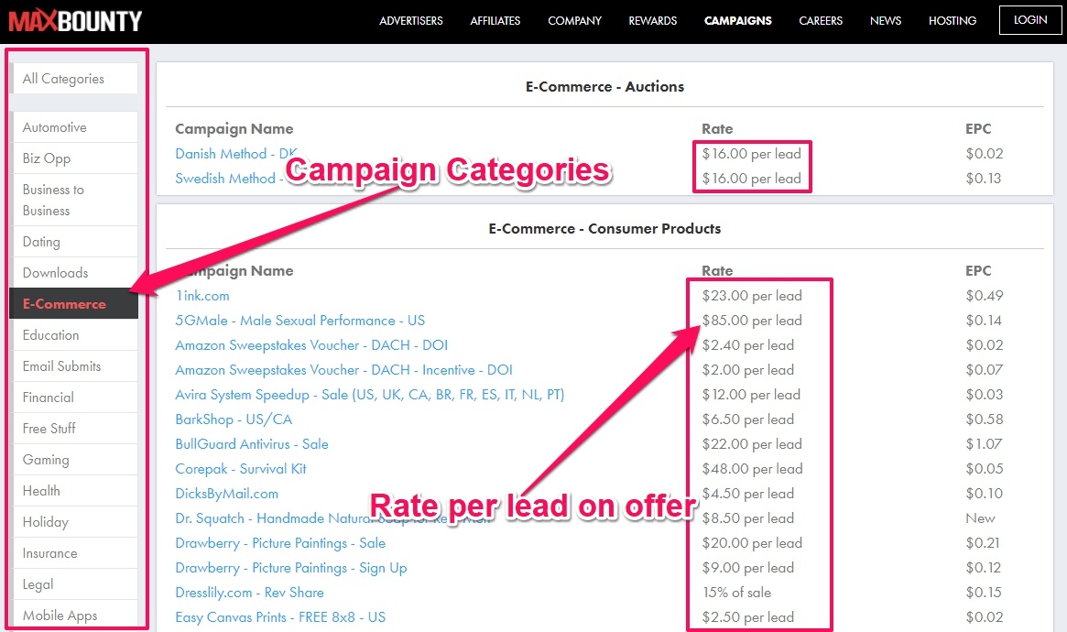Open the 5GMale Male Sexual Performance campaign

pos(300,321)
